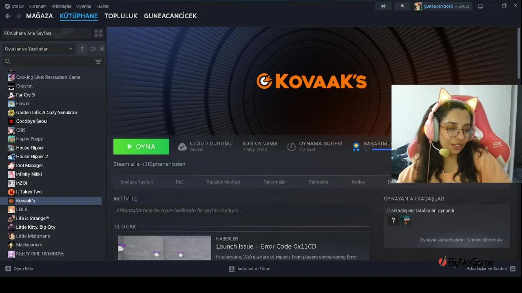Click the unknown friend question-mark avatar
Viewport: 522px width, 293px height.
pyautogui.click(x=393, y=221)
